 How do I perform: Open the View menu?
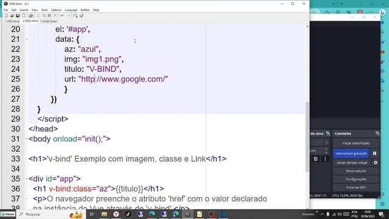tap(35, 10)
